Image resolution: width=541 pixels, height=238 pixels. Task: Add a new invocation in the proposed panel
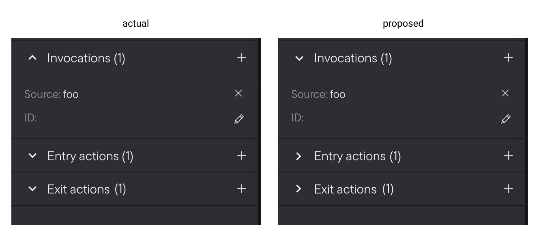(x=508, y=57)
